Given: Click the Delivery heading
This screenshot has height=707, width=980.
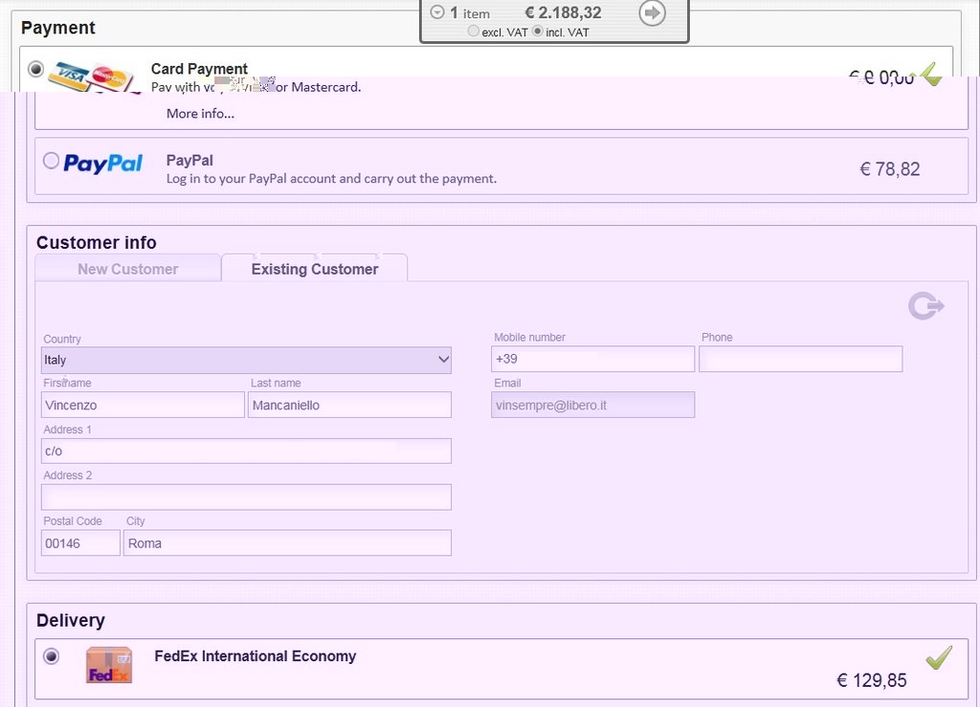Looking at the screenshot, I should [71, 620].
